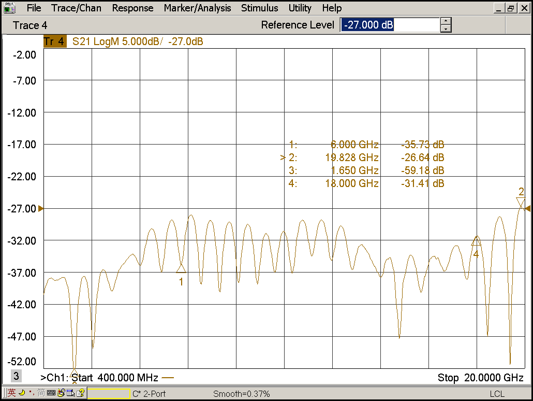The width and height of the screenshot is (533, 401).
Task: Click the Tr 4 trace label
Action: point(54,41)
